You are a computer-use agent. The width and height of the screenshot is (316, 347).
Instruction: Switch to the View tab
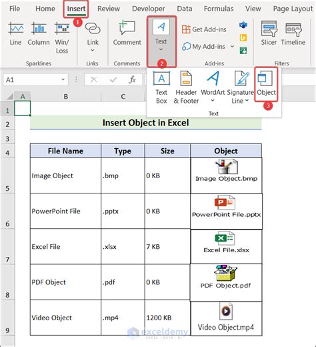tap(253, 9)
